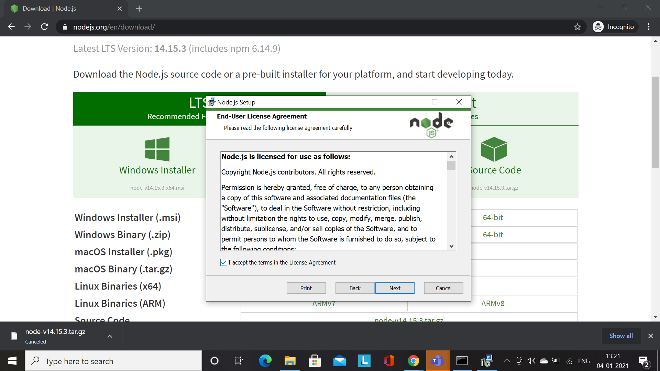Open Command Prompt taskbar icon
The height and width of the screenshot is (371, 660).
[462, 361]
